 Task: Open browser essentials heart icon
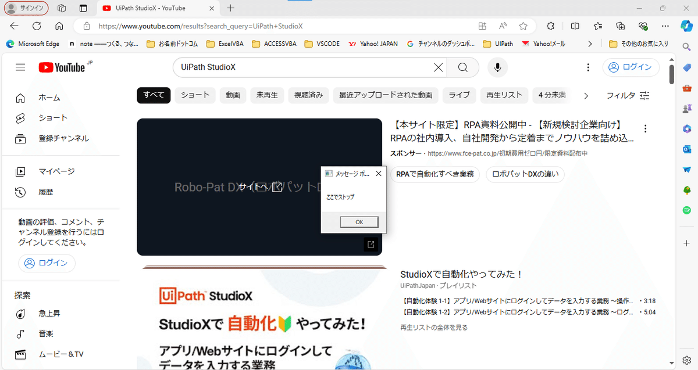click(643, 26)
